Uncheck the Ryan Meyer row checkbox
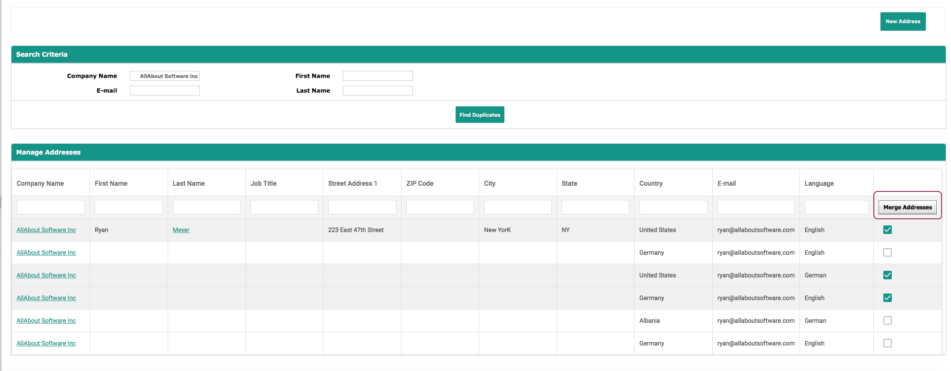The width and height of the screenshot is (951, 371). (x=887, y=230)
